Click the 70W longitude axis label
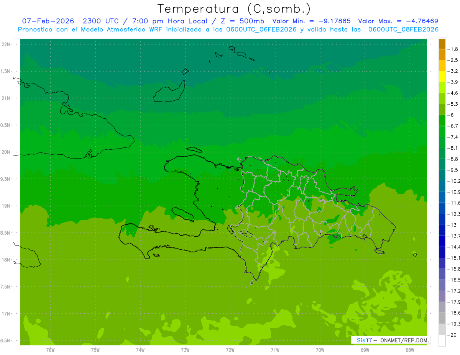The width and height of the screenshot is (460, 355). click(320, 350)
